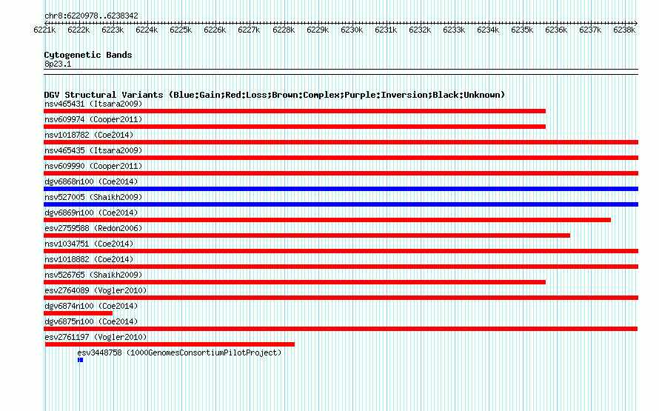Open nsv609990 (Cooper2011) variant label

coord(93,166)
